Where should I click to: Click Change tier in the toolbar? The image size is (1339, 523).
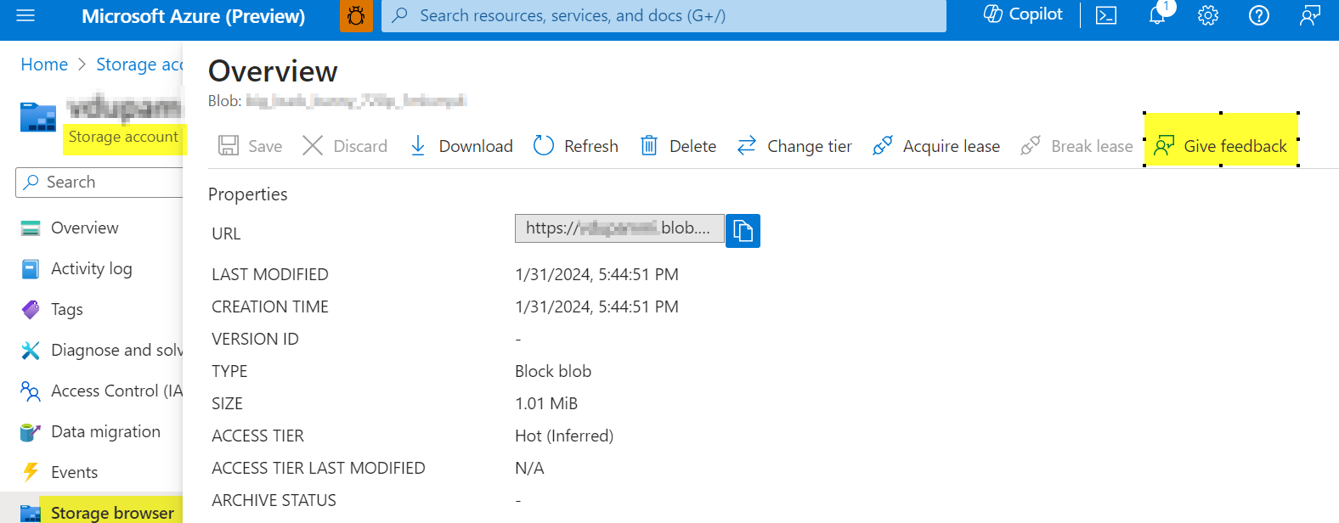[794, 146]
